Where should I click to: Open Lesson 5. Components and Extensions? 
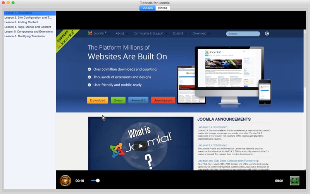(x=30, y=31)
